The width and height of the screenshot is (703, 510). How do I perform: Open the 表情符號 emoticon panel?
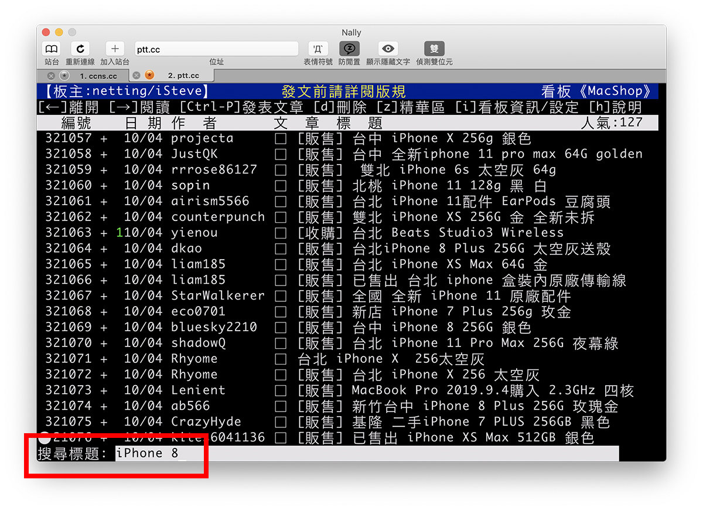pyautogui.click(x=318, y=49)
